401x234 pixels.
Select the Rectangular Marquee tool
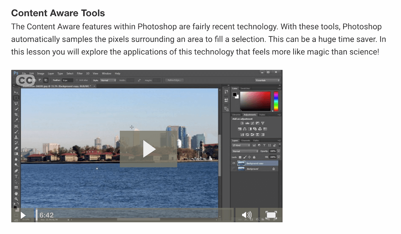[16, 98]
